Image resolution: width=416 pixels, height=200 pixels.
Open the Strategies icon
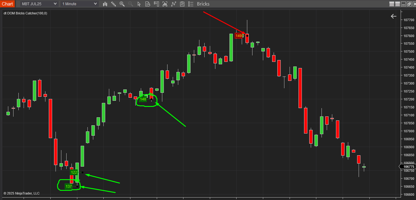pyautogui.click(x=182, y=4)
